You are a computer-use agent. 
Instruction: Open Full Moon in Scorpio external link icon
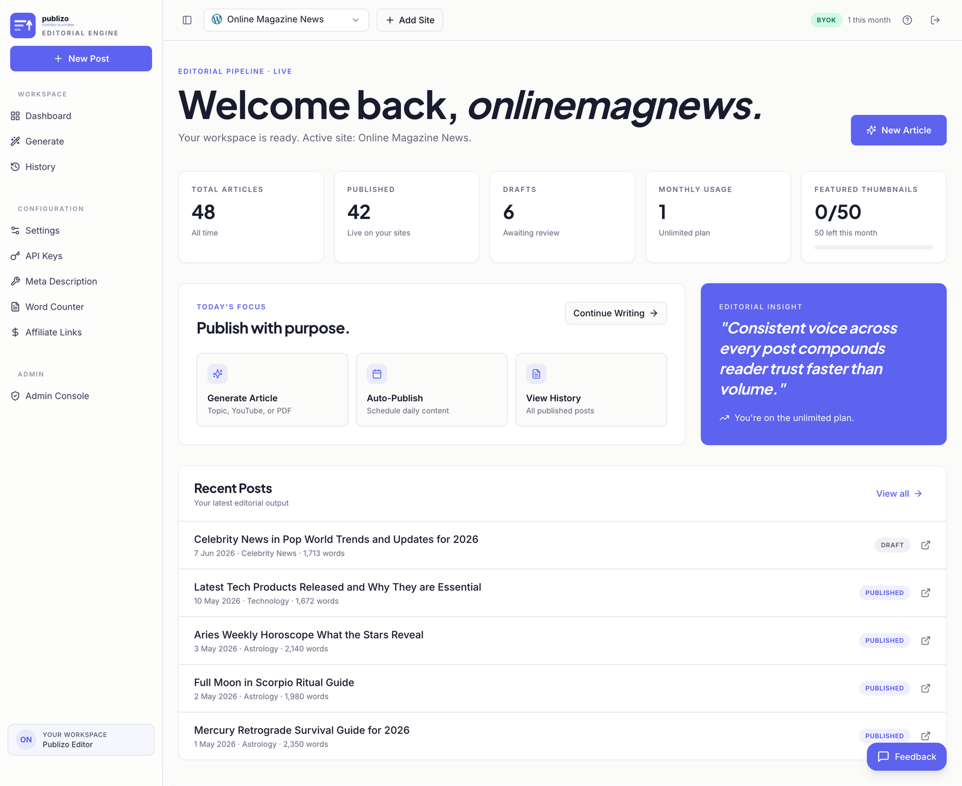point(926,688)
